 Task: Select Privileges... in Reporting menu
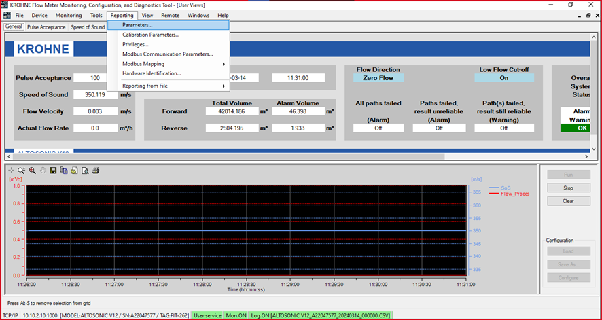[x=168, y=45]
